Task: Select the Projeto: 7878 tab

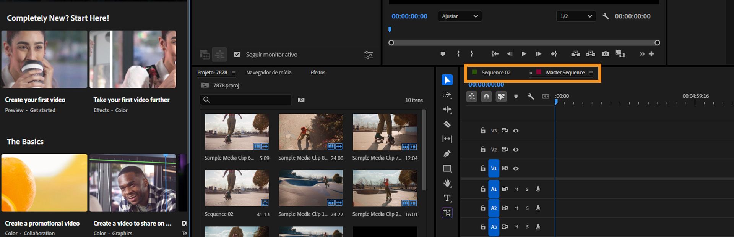Action: coord(212,73)
